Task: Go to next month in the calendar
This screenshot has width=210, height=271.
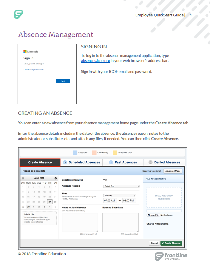Action: (x=55, y=178)
